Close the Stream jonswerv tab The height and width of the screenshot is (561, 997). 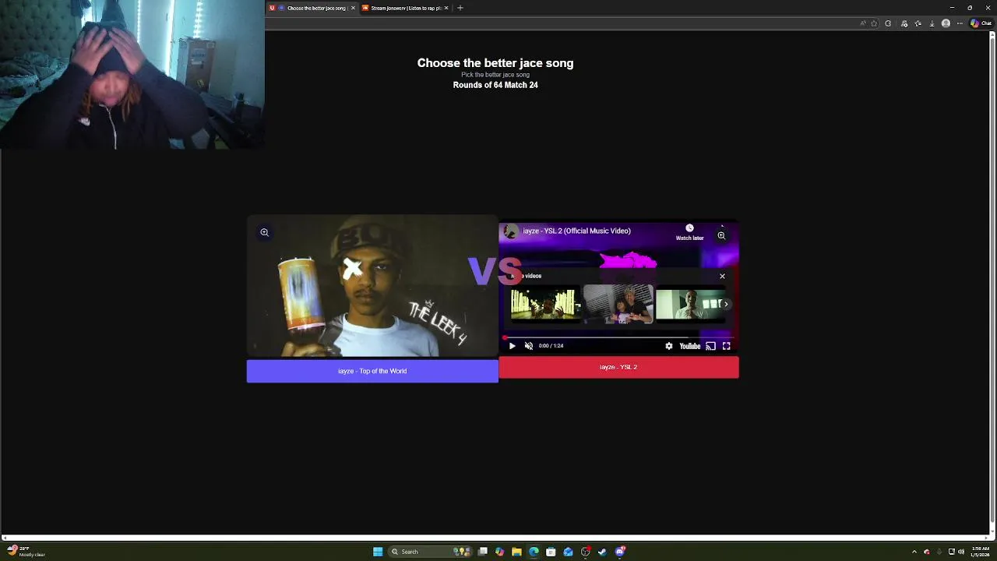point(446,8)
